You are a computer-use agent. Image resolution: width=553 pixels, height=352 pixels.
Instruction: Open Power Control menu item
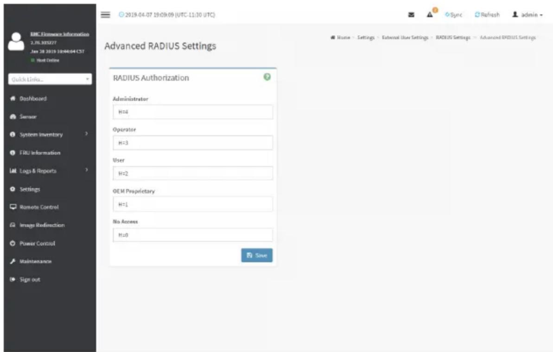click(37, 243)
